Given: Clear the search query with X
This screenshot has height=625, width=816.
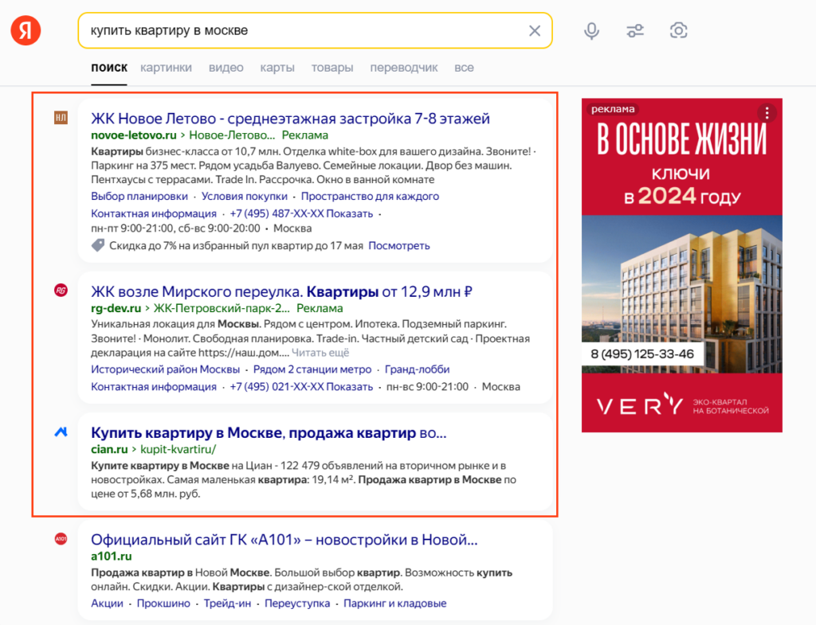Looking at the screenshot, I should pyautogui.click(x=535, y=31).
